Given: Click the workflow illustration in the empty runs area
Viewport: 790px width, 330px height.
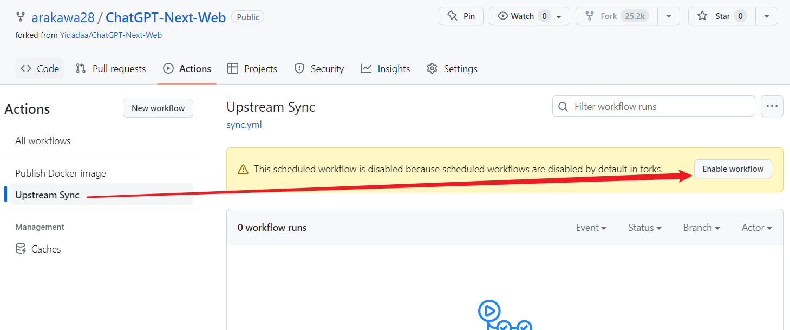Looking at the screenshot, I should (x=505, y=315).
